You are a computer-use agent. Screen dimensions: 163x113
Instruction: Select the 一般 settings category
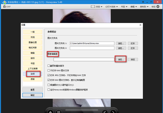click(x=33, y=32)
